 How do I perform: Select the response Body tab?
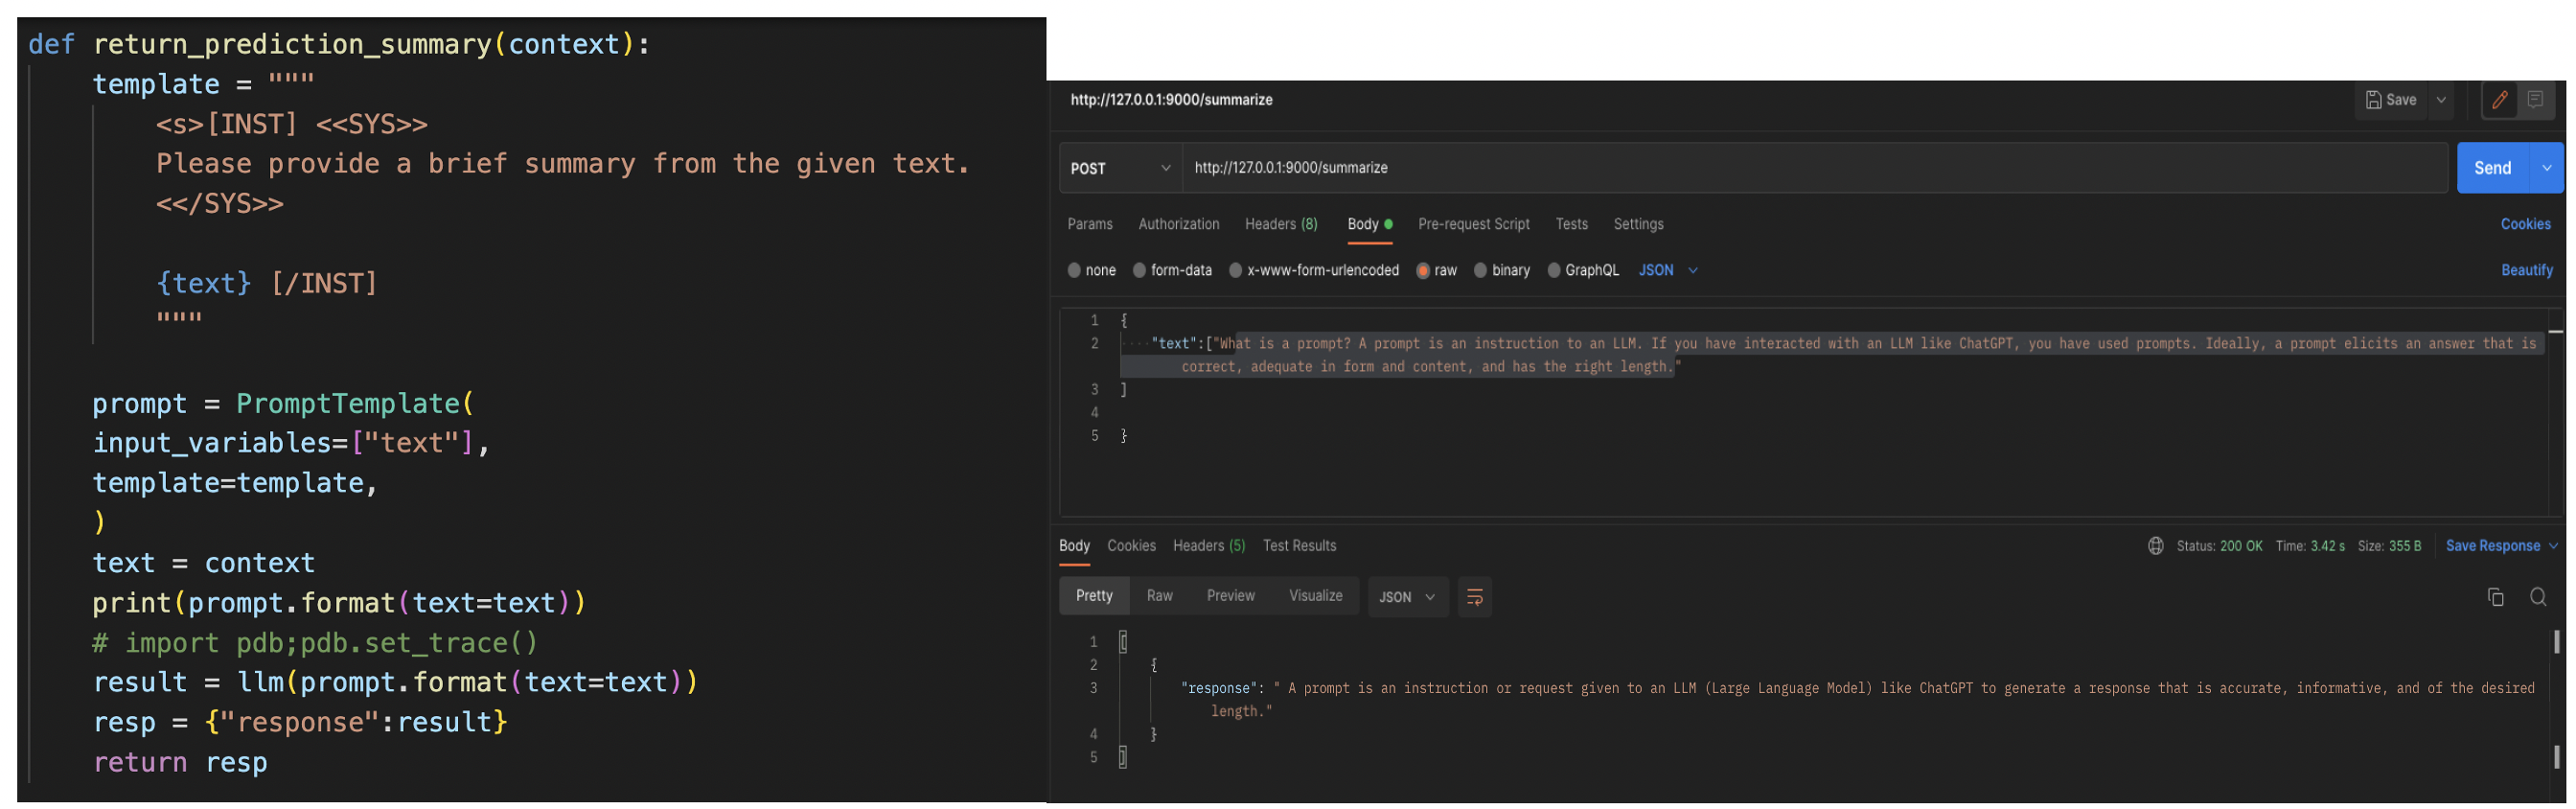[x=1074, y=546]
